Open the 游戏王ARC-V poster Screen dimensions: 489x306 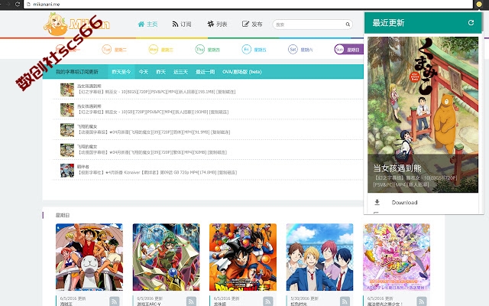[166, 257]
